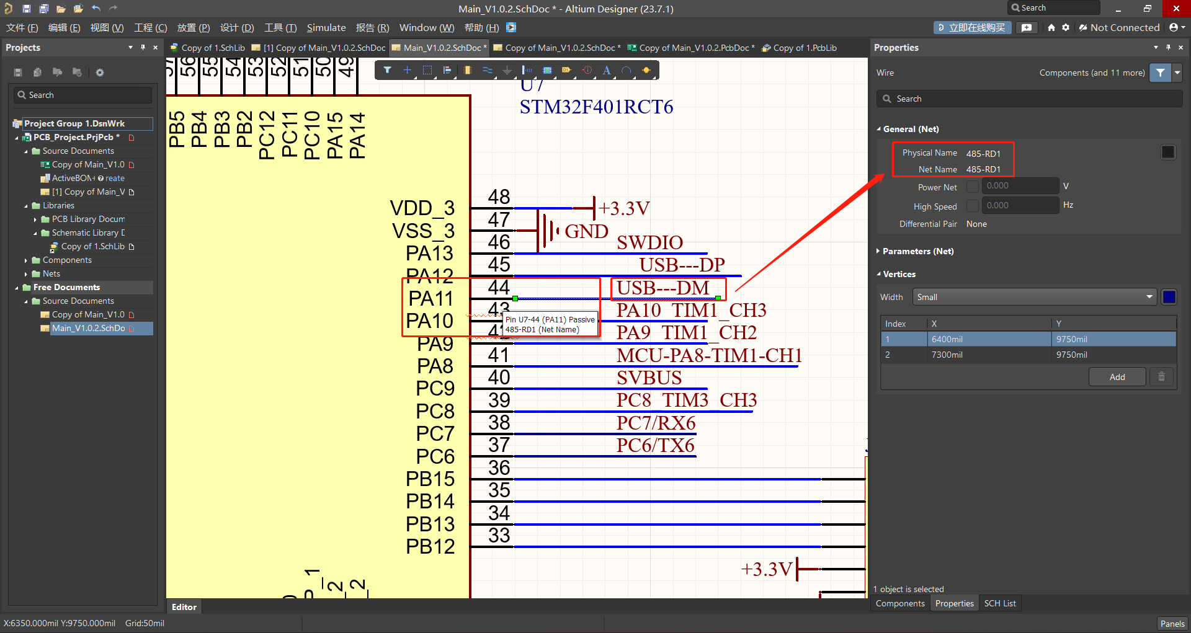Enable the Power Net checkbox
The image size is (1191, 633).
pos(972,186)
